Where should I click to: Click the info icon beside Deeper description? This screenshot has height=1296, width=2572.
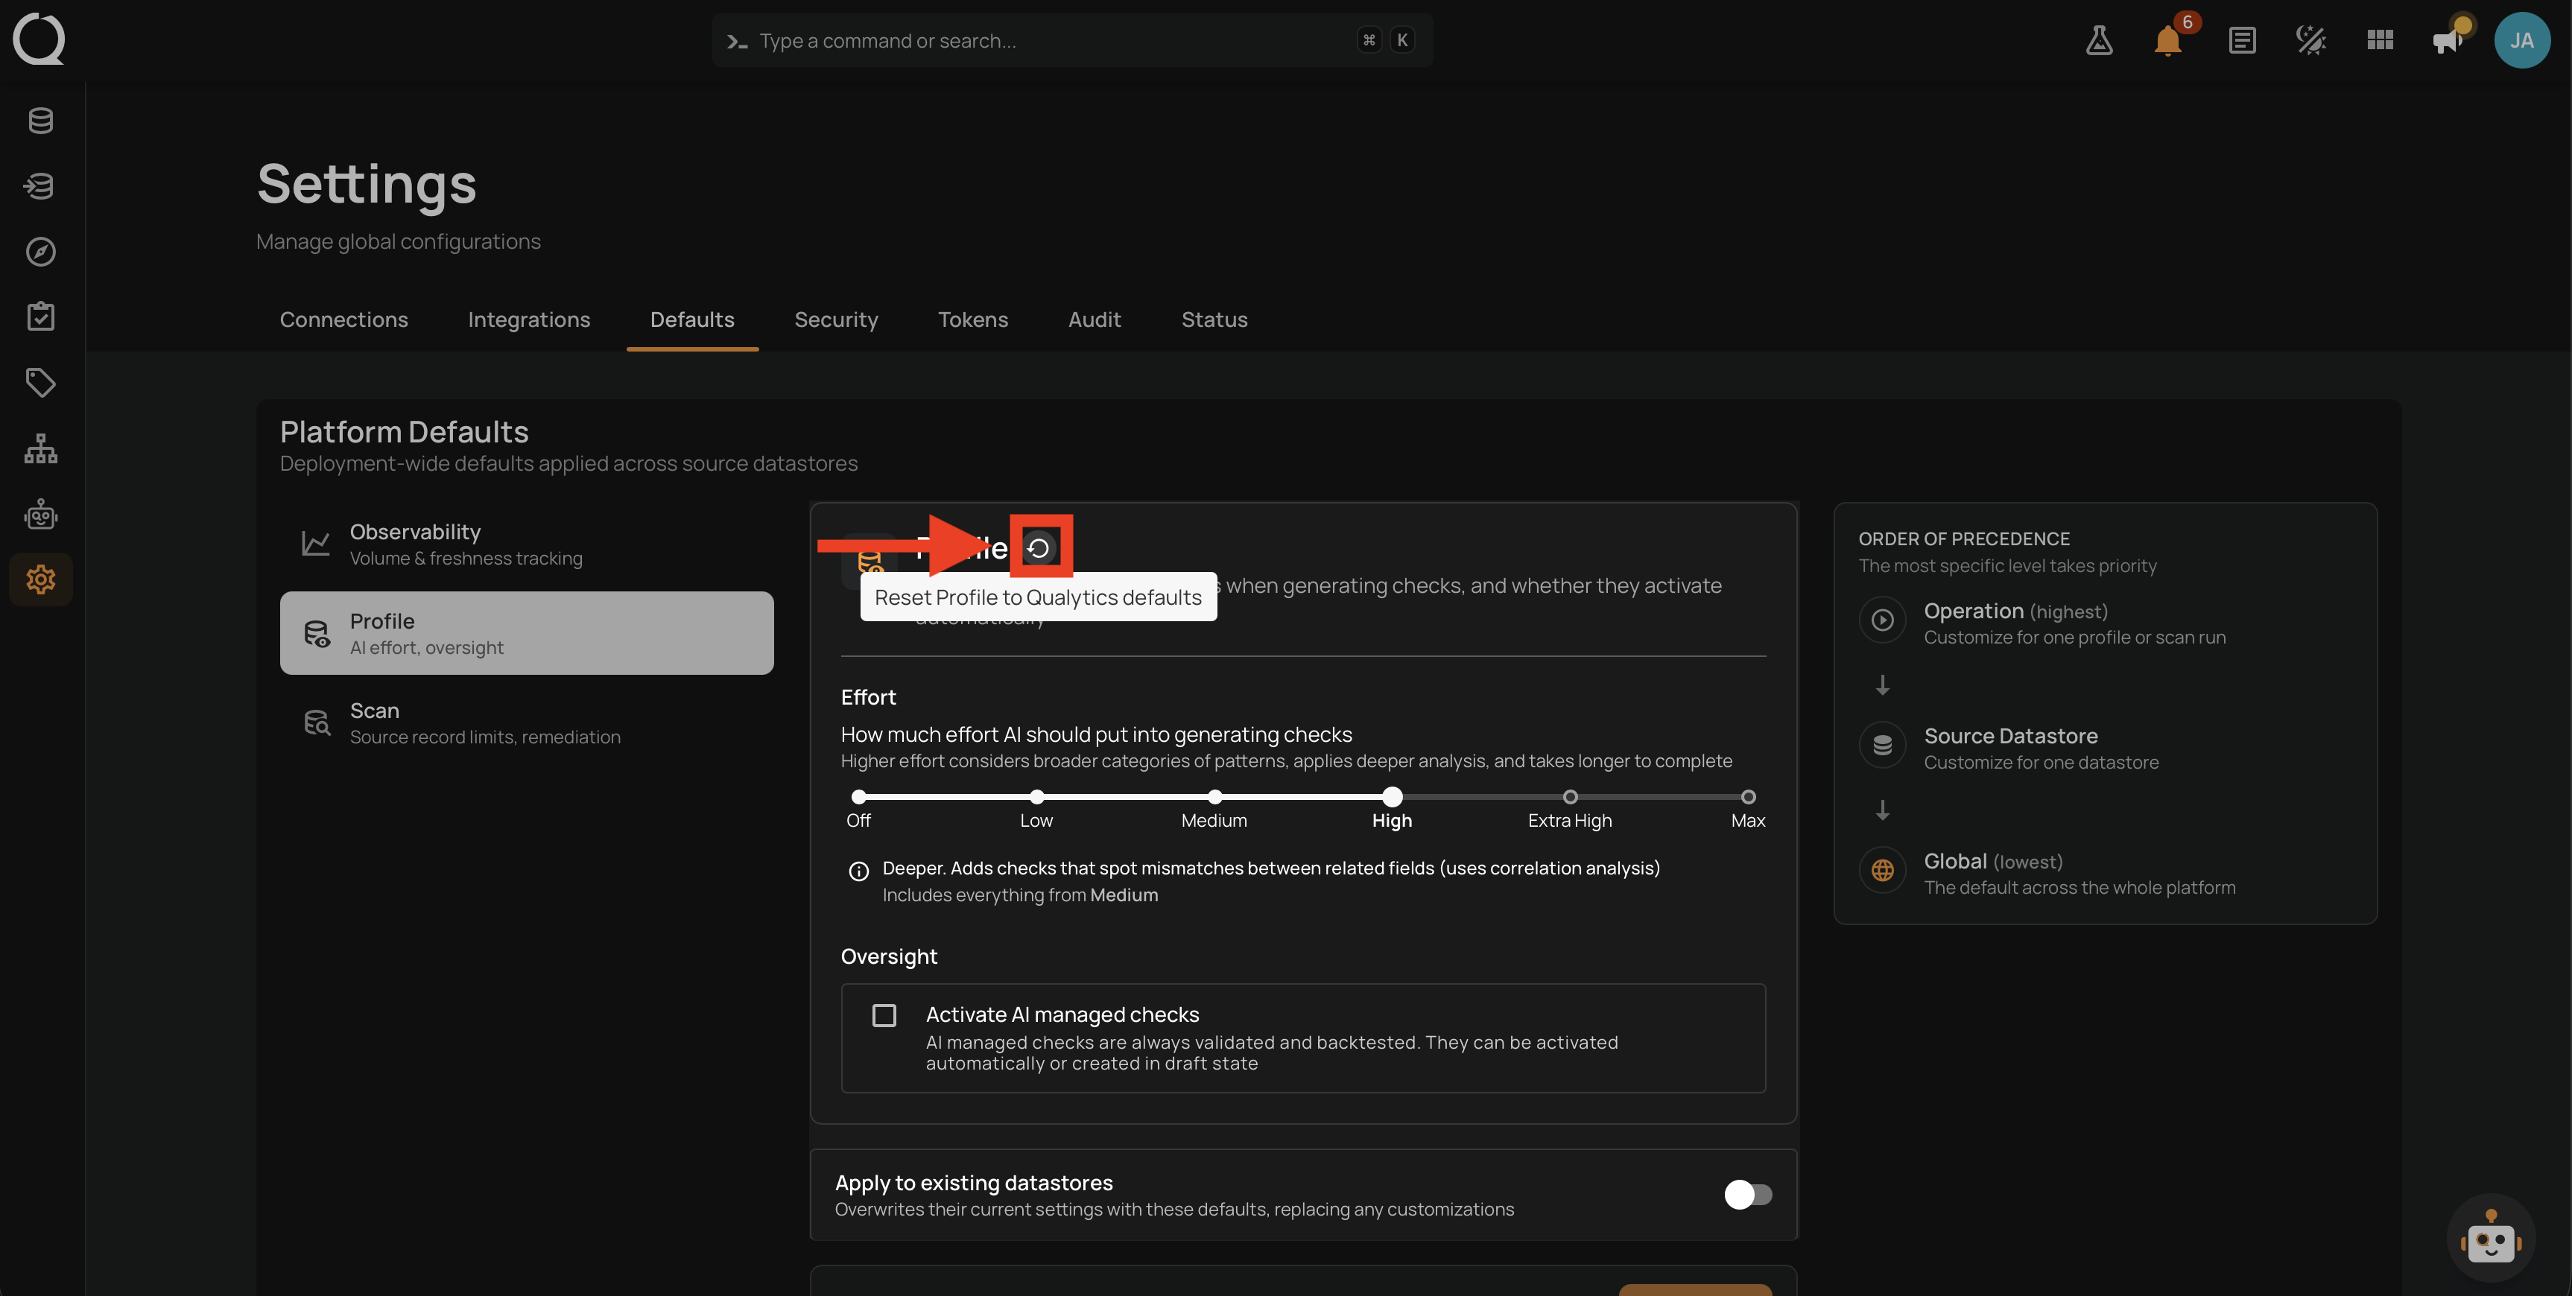click(x=858, y=871)
